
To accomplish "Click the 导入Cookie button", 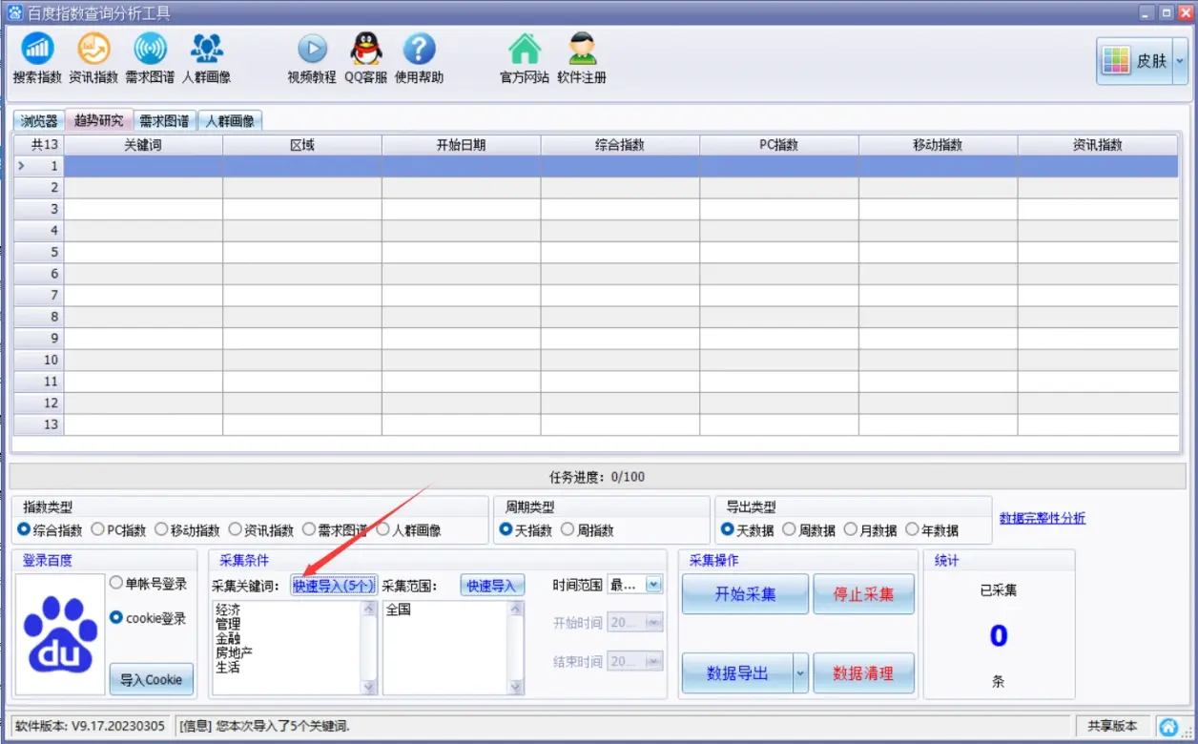I will (150, 679).
